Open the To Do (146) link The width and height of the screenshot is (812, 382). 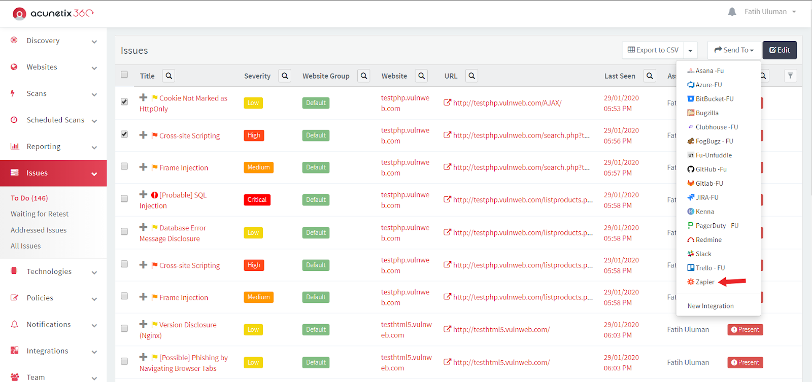point(29,198)
